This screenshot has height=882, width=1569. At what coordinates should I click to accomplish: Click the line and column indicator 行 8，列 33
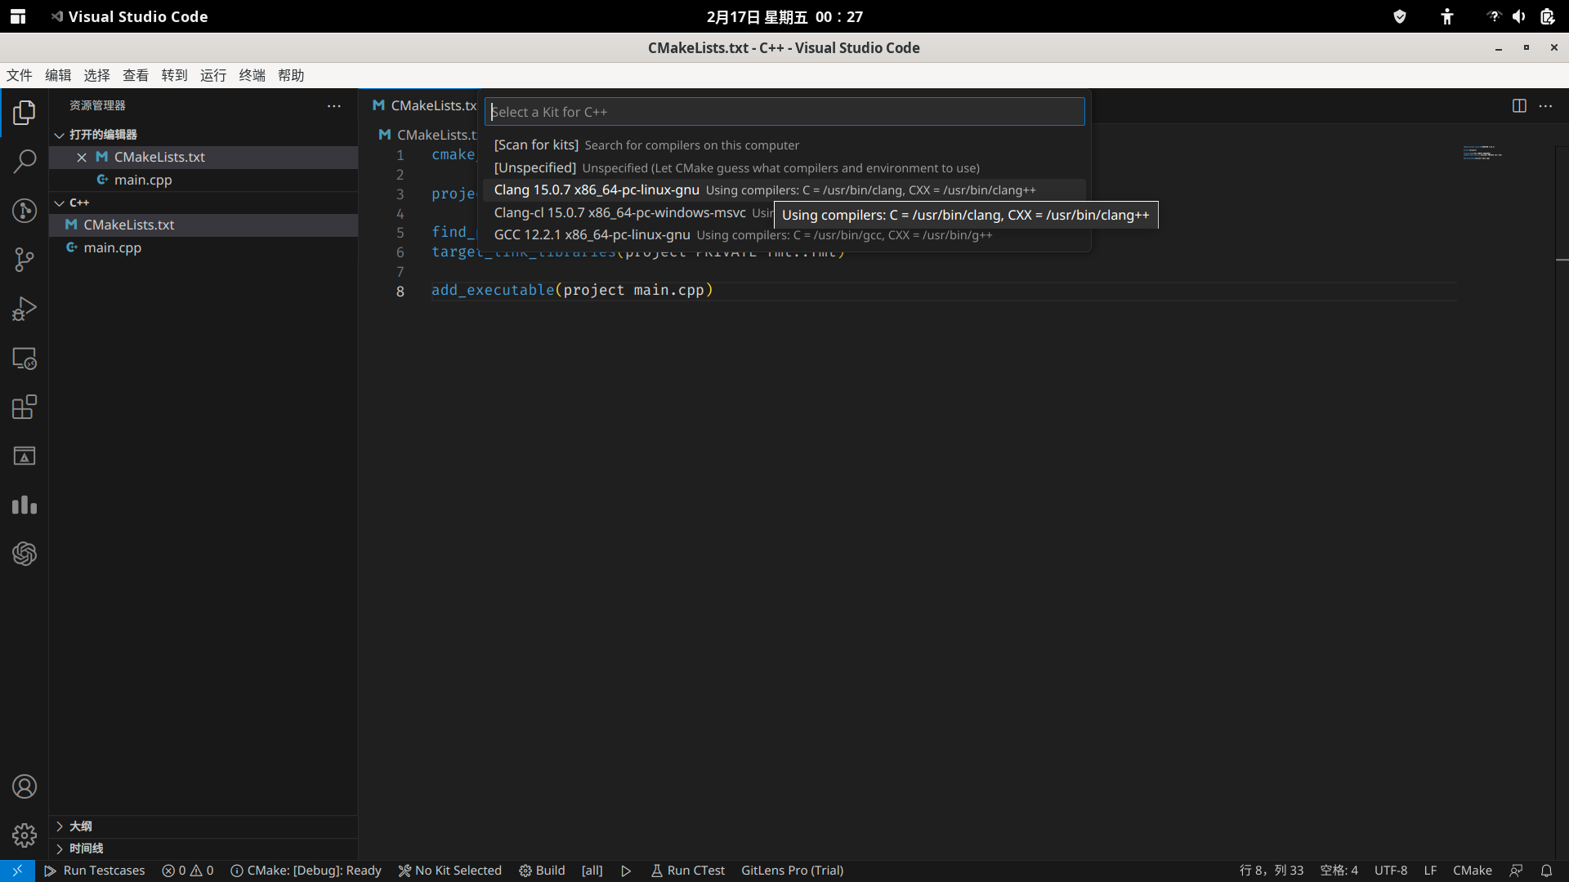(1272, 871)
